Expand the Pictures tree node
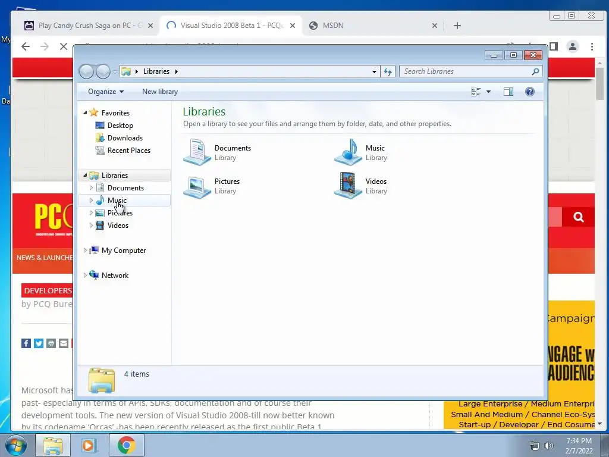 pyautogui.click(x=91, y=213)
